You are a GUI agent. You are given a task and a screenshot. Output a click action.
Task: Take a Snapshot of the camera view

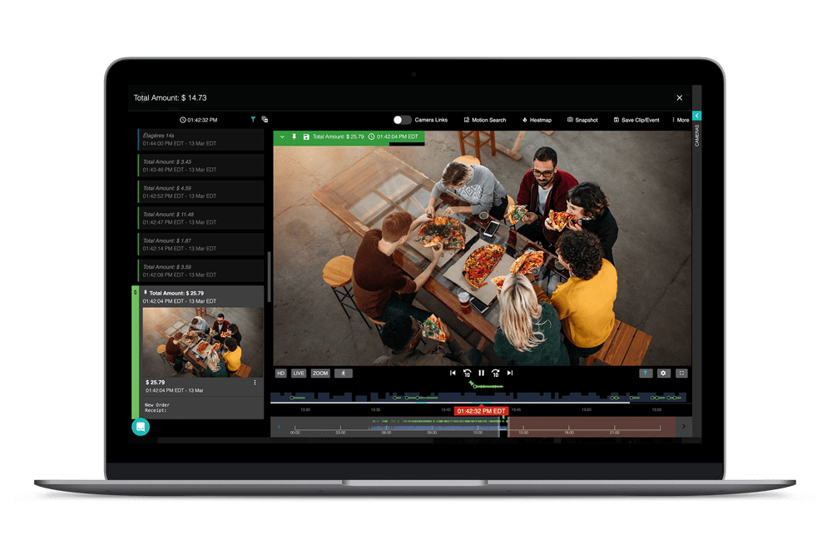[582, 120]
